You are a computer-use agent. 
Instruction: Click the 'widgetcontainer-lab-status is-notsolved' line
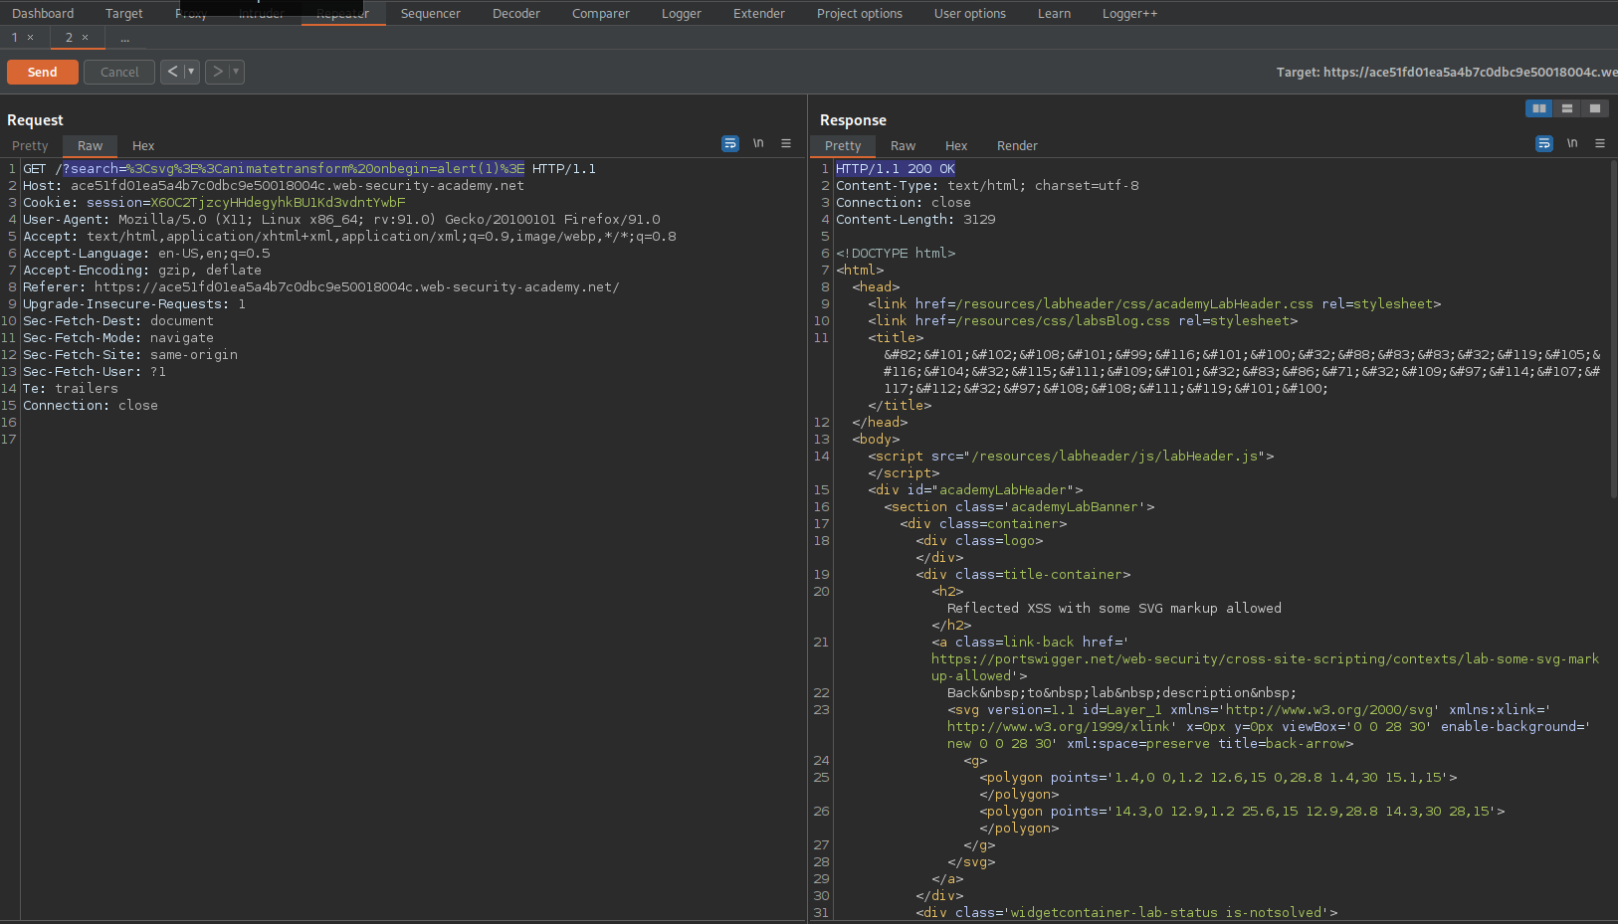click(1126, 913)
